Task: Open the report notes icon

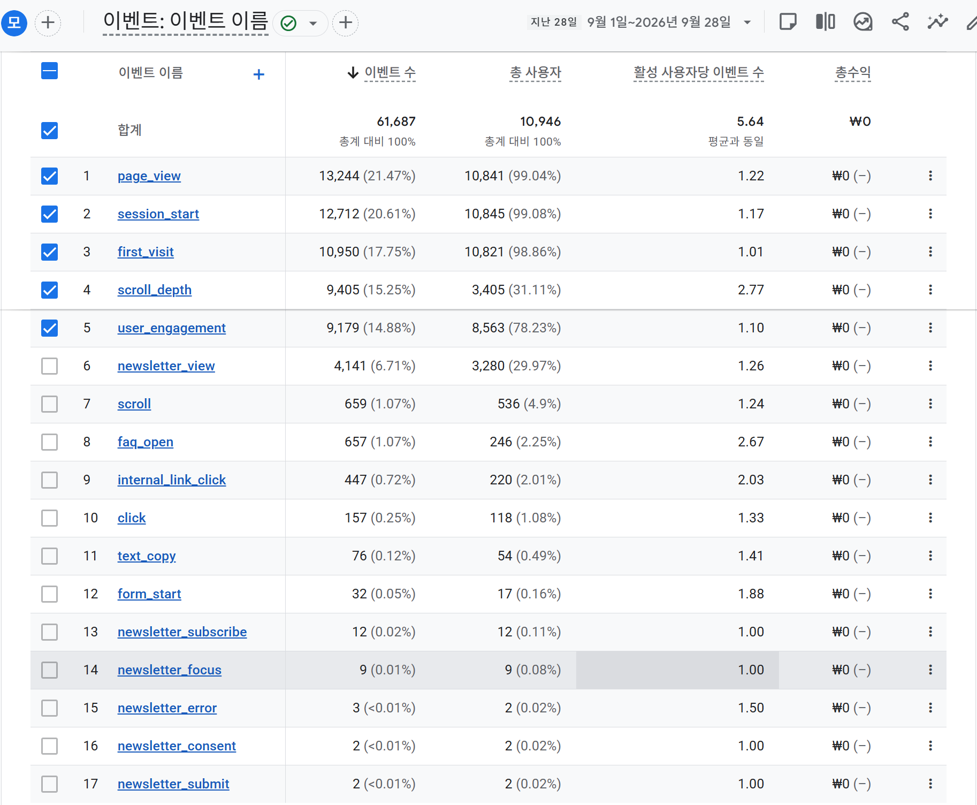Action: pyautogui.click(x=788, y=22)
